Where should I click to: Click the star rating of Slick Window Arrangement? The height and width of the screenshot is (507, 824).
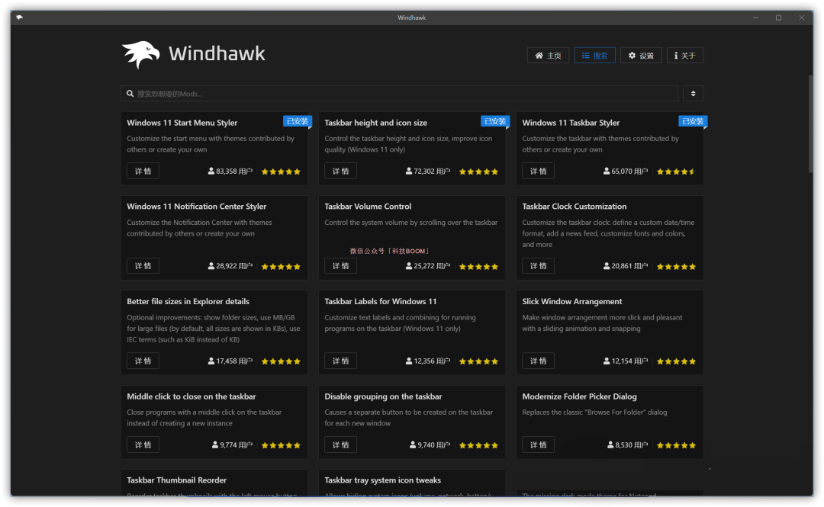676,361
